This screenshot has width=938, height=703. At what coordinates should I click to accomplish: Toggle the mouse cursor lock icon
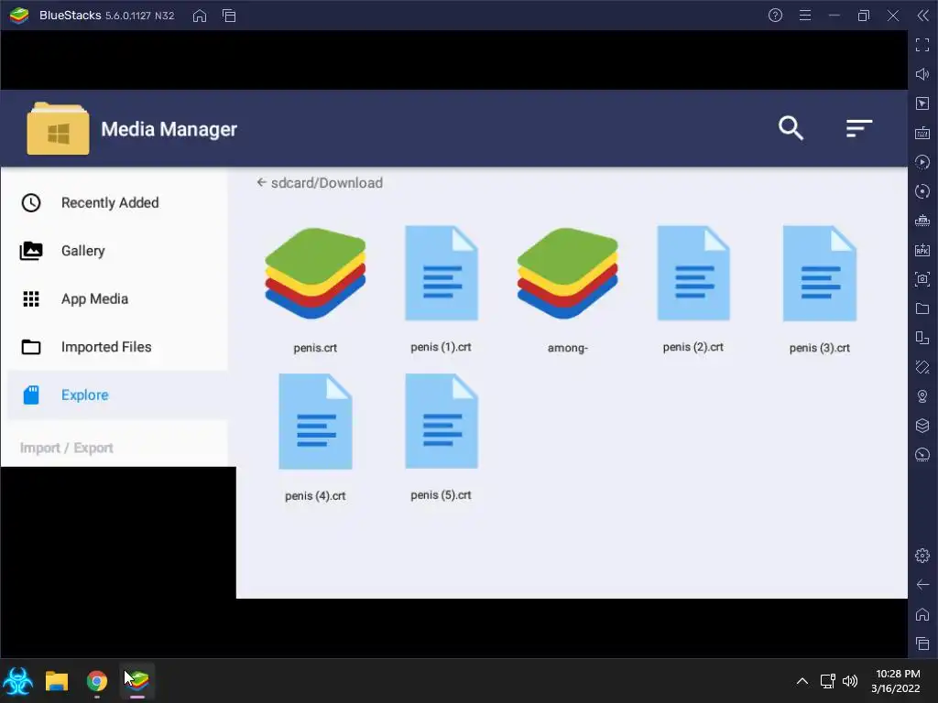coord(922,103)
